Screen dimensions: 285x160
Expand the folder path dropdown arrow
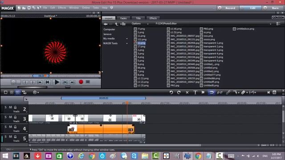tap(270, 24)
